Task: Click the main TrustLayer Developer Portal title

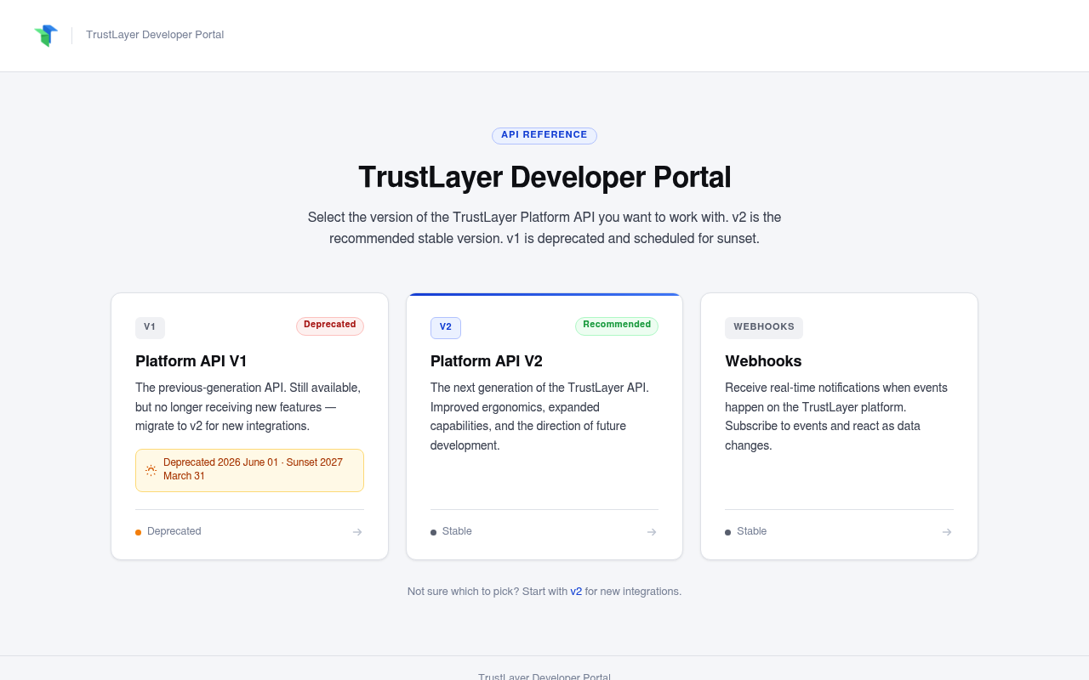Action: [544, 177]
